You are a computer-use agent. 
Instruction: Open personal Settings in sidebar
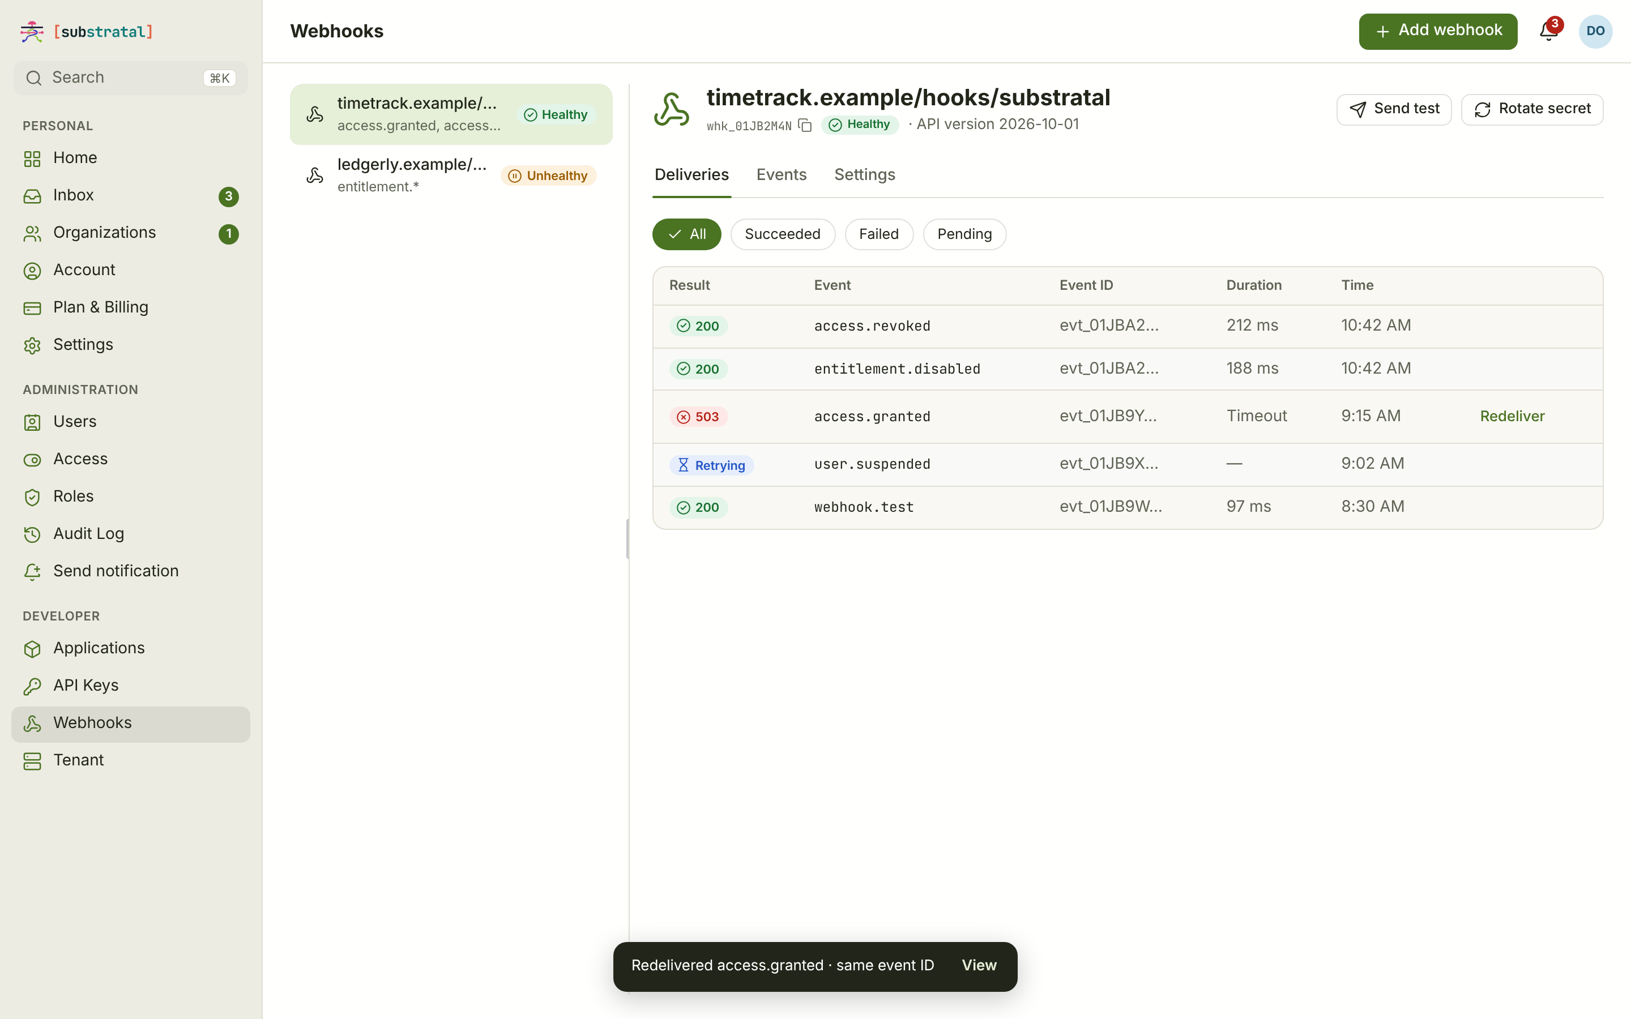click(131, 345)
